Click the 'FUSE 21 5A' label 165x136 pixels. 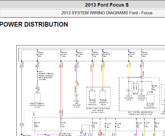coord(158,125)
